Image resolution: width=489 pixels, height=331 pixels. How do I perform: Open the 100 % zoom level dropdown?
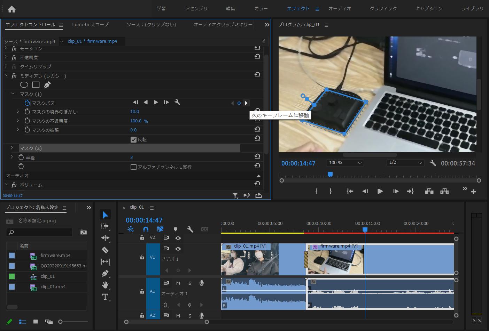344,163
